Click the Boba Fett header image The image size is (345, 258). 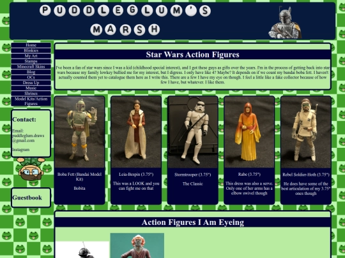(x=285, y=22)
